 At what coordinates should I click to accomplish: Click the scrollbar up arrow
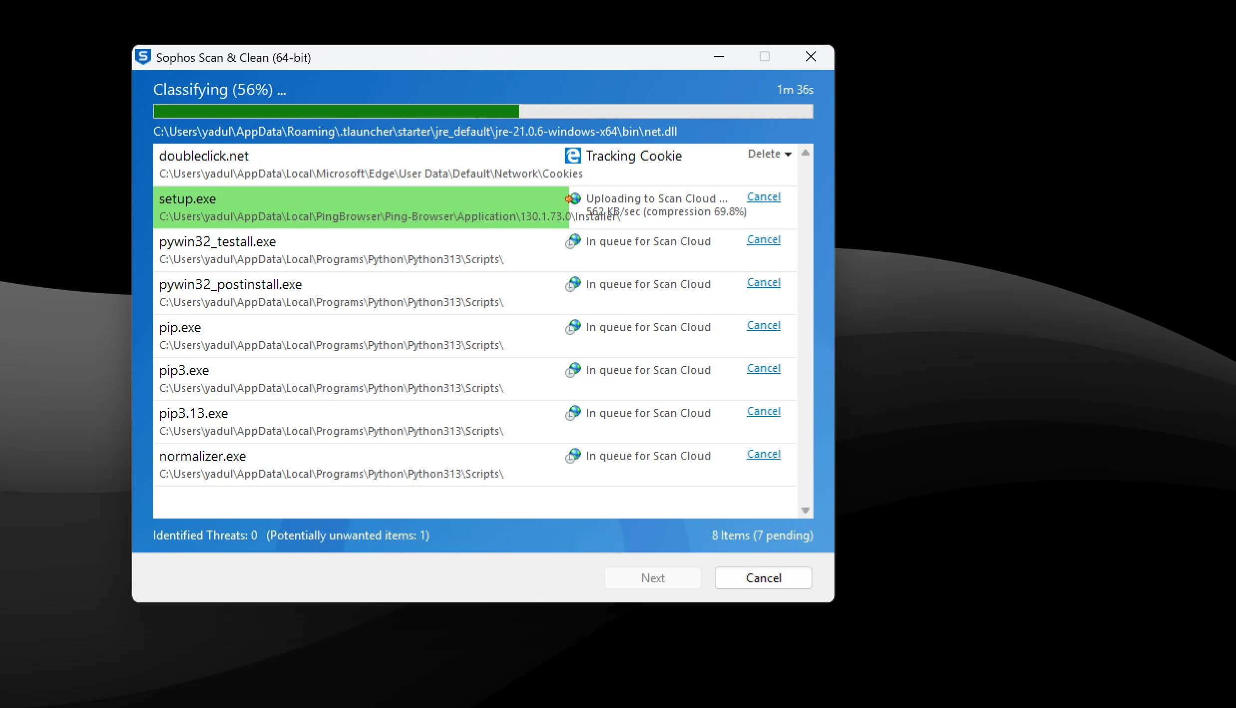tap(805, 152)
